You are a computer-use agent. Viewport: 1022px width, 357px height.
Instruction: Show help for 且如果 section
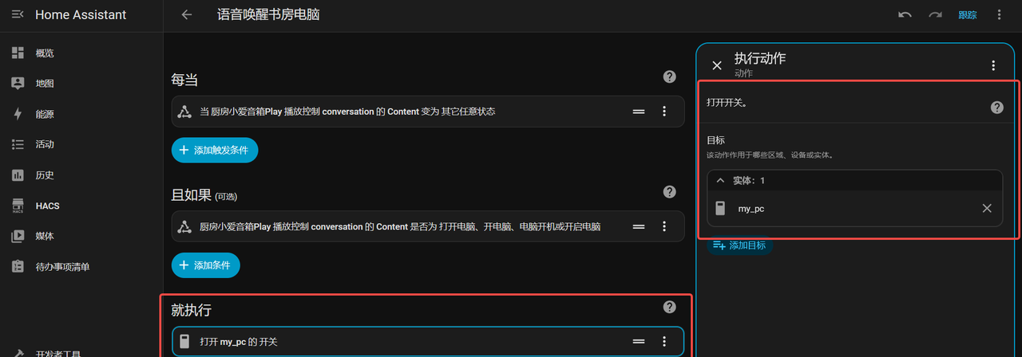tap(670, 192)
